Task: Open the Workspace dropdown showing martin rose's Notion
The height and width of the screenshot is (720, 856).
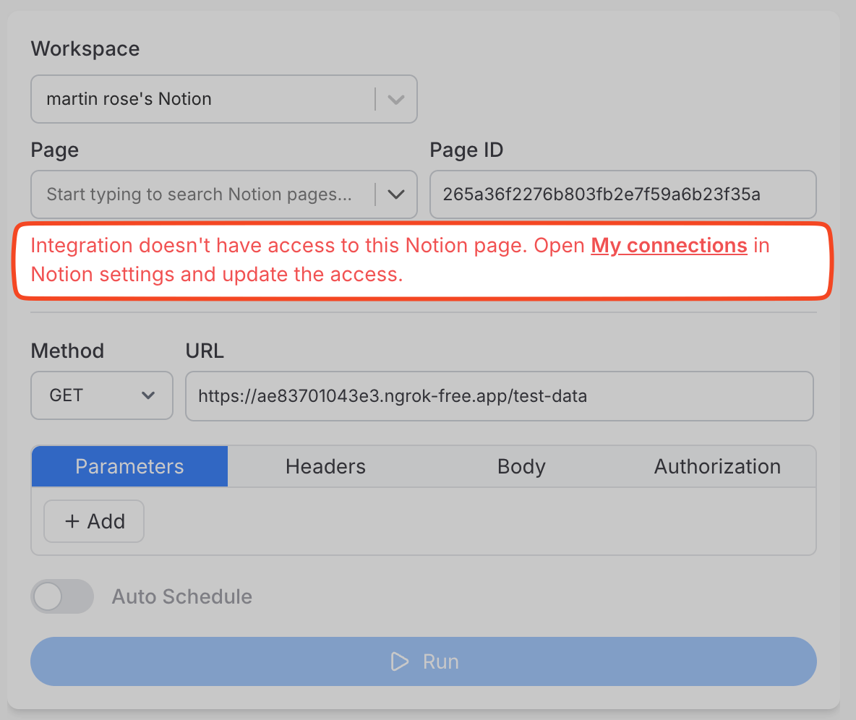Action: tap(217, 99)
